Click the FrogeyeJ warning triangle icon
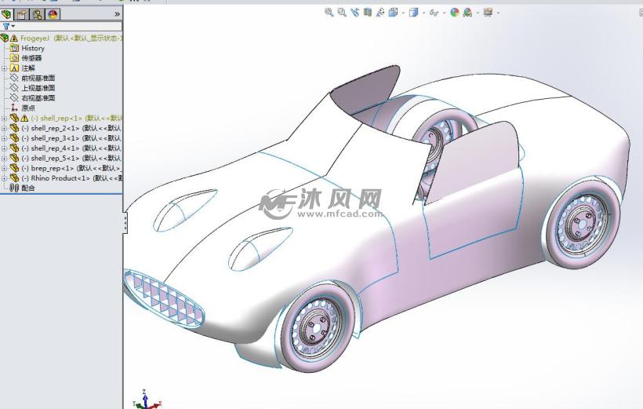This screenshot has height=409, width=643. [x=14, y=38]
